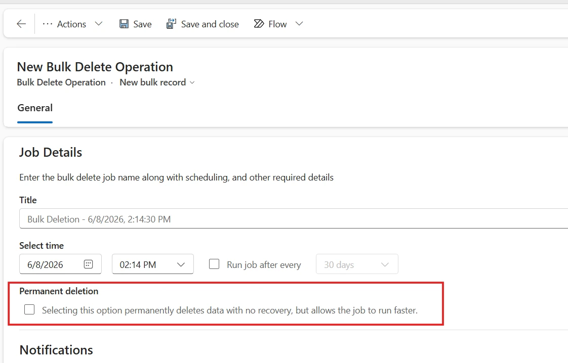Expand the Actions menu chevron
568x363 pixels.
tap(99, 24)
